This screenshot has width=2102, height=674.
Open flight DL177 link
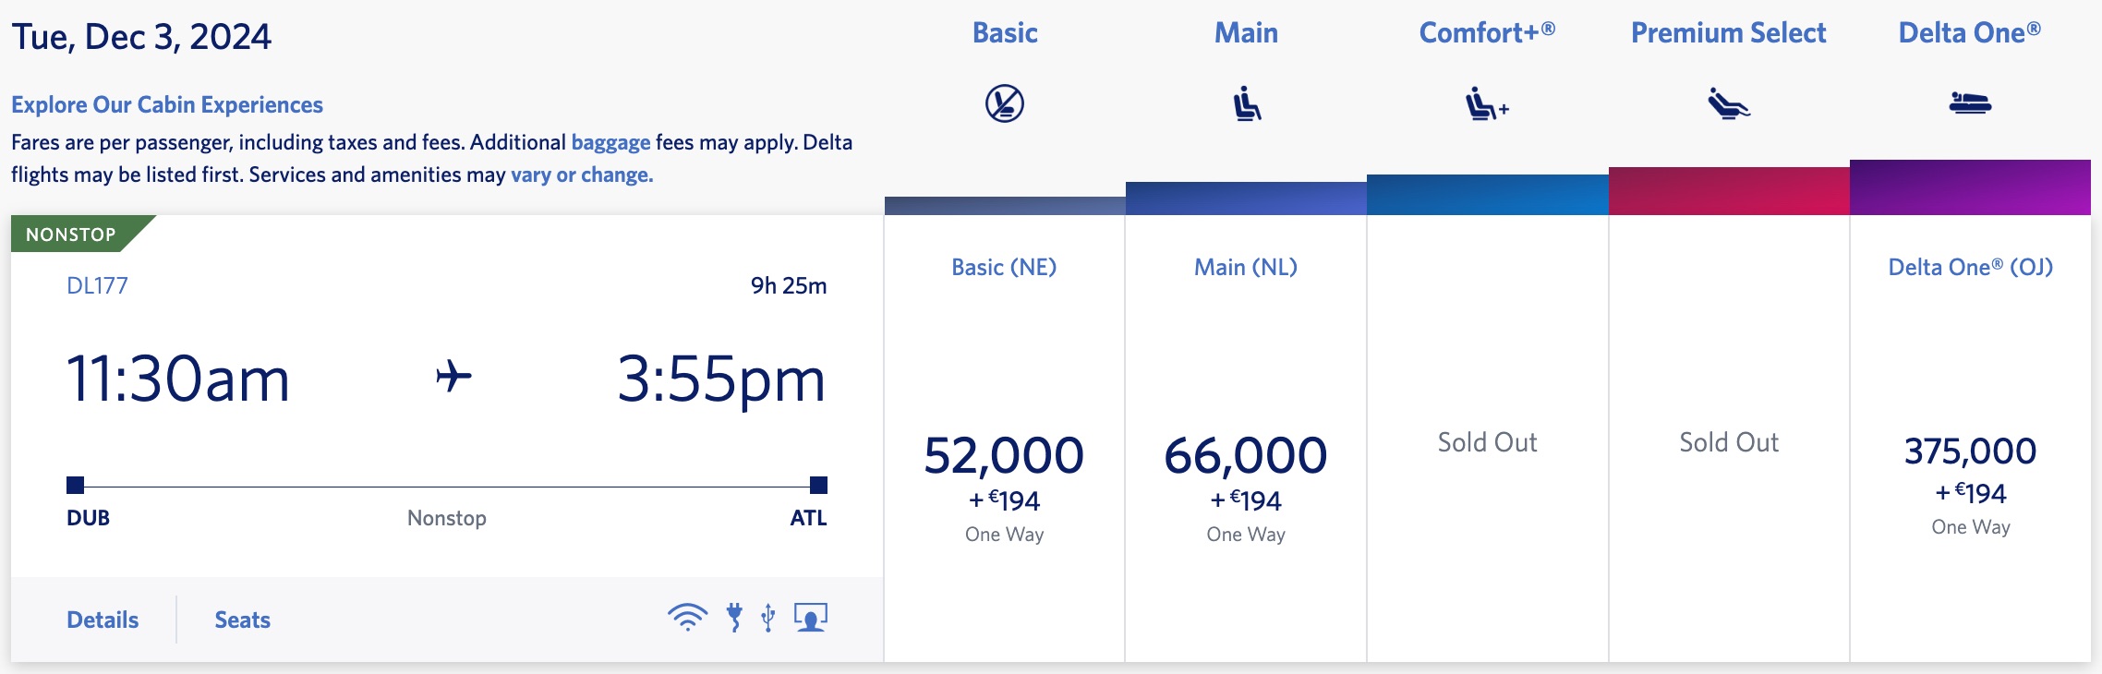[x=97, y=285]
